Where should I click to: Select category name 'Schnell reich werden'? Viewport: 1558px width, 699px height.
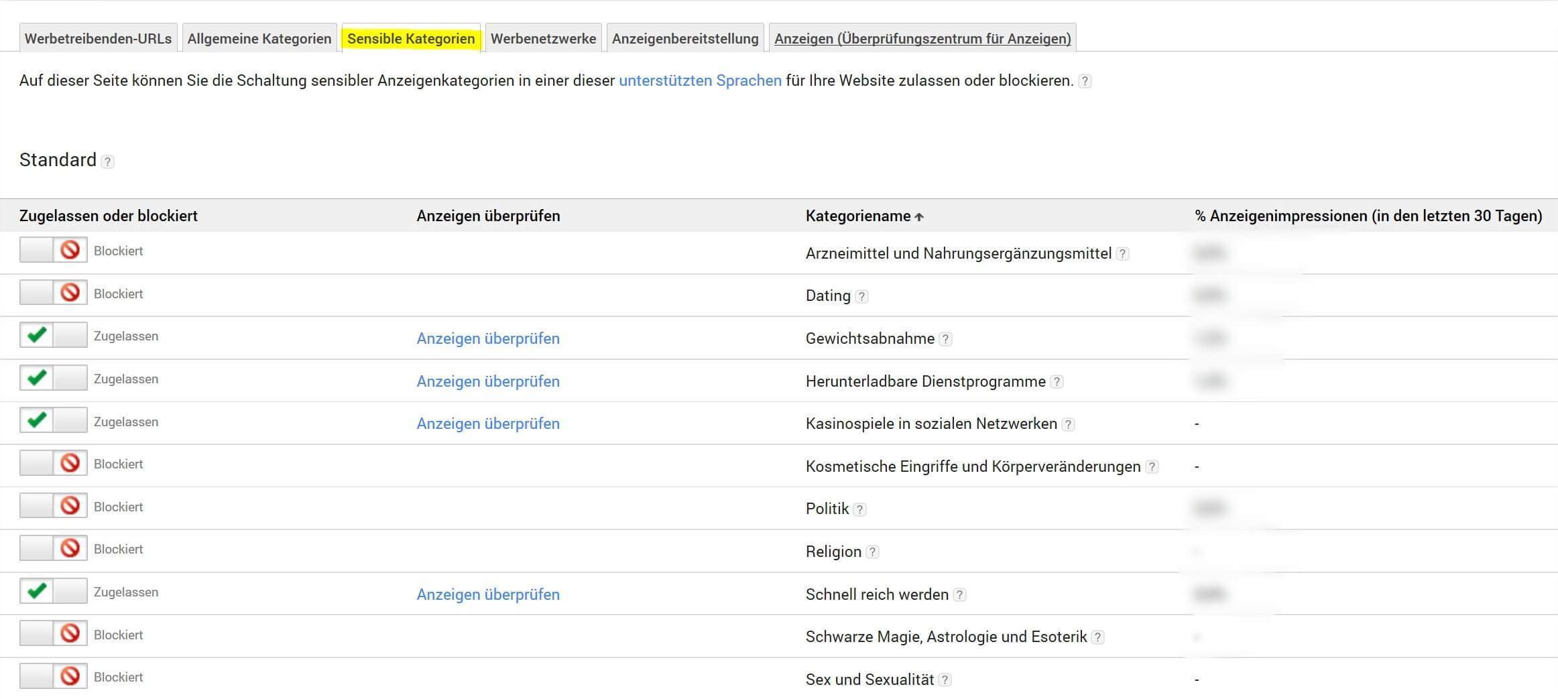pos(877,594)
